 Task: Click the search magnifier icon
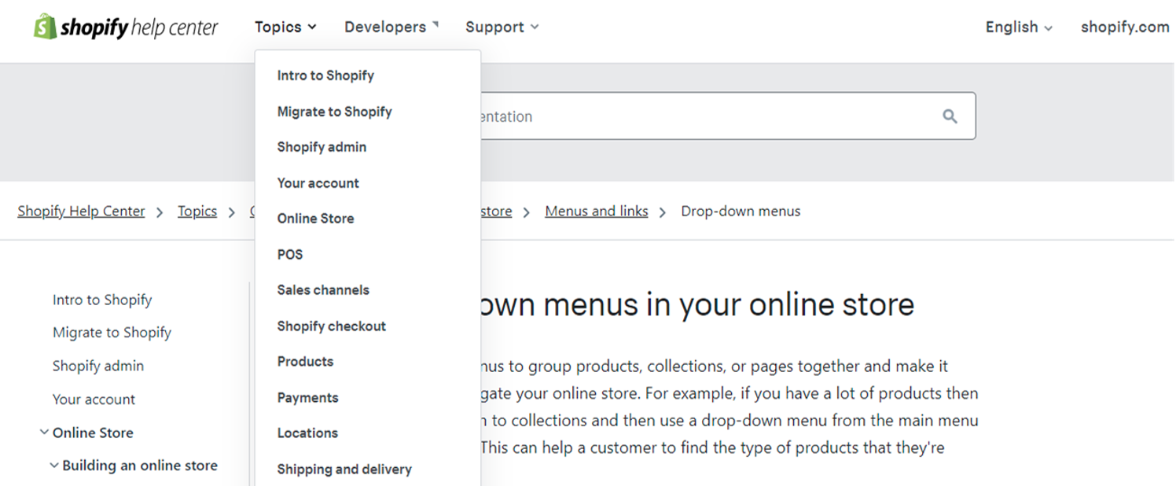(x=950, y=116)
